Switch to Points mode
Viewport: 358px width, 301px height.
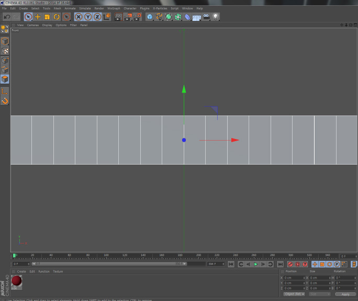pos(5,60)
